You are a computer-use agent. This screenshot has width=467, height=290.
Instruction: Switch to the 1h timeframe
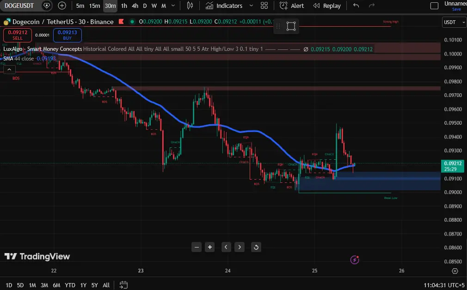coord(124,6)
